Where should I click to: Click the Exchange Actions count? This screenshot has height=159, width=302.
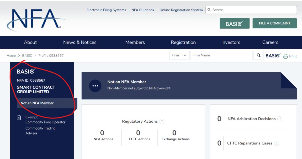(174, 133)
